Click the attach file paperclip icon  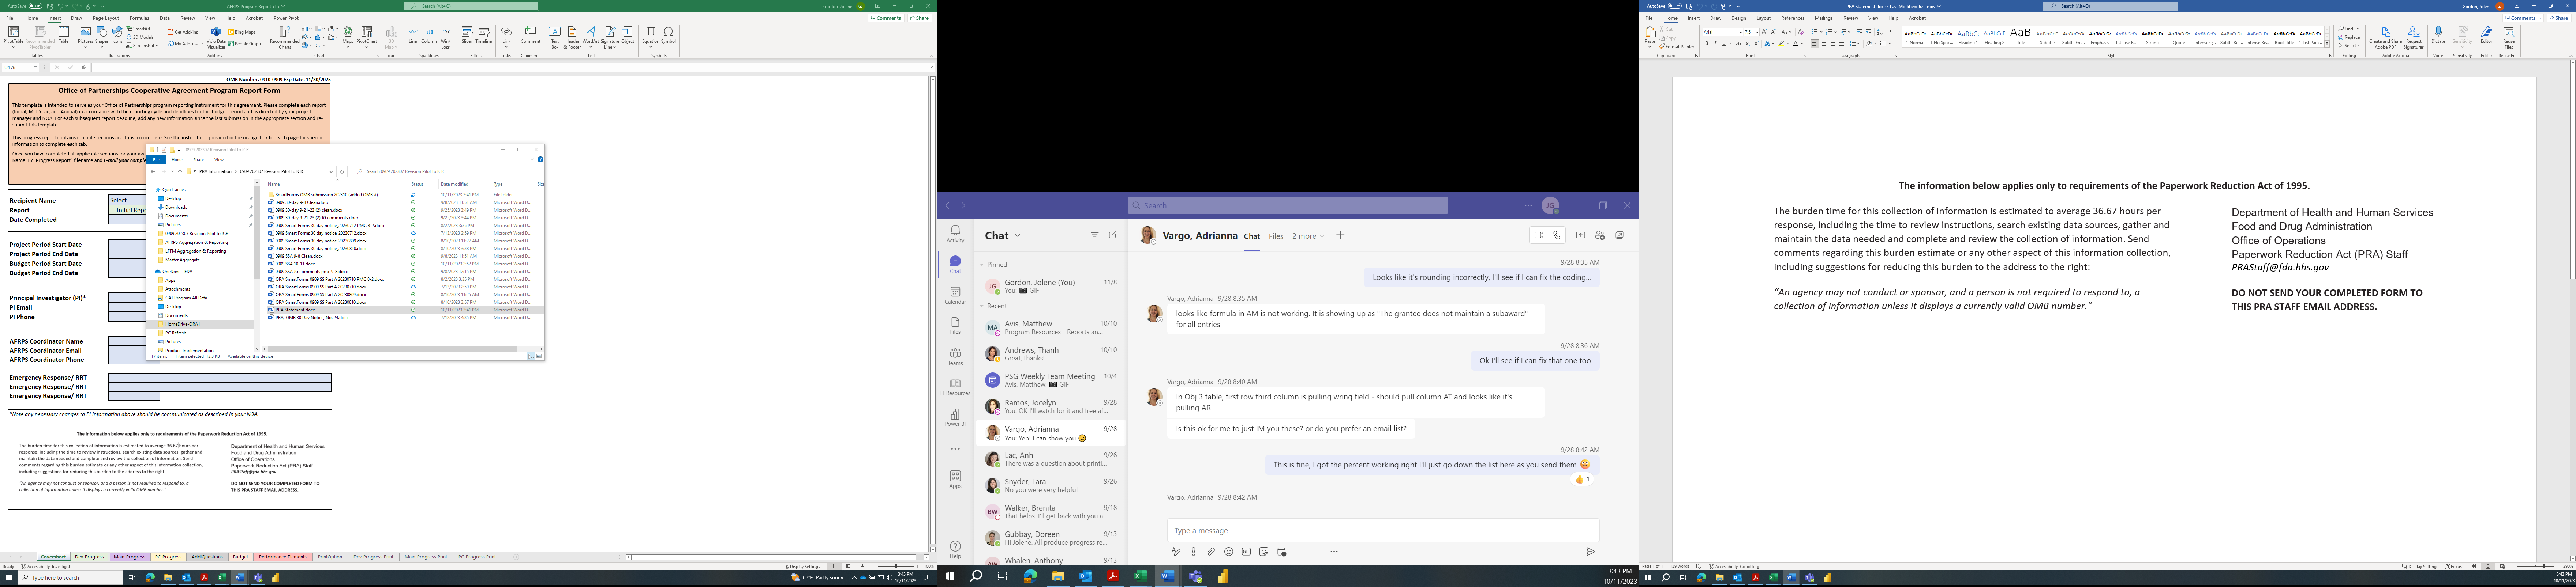[x=1211, y=552]
